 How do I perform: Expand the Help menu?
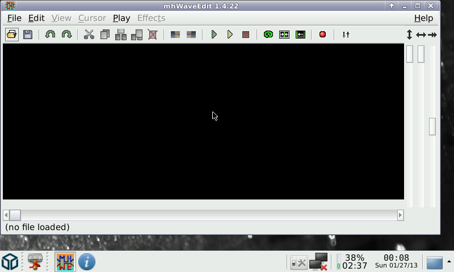(423, 18)
